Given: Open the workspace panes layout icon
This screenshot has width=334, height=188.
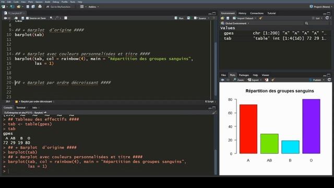Looking at the screenshot, I should tap(82, 7).
